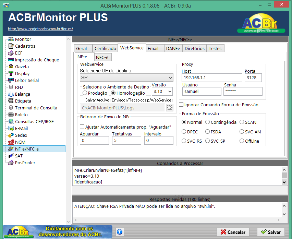This screenshot has width=292, height=239.
Task: Select the Etiqueta label icon
Action: (11, 101)
